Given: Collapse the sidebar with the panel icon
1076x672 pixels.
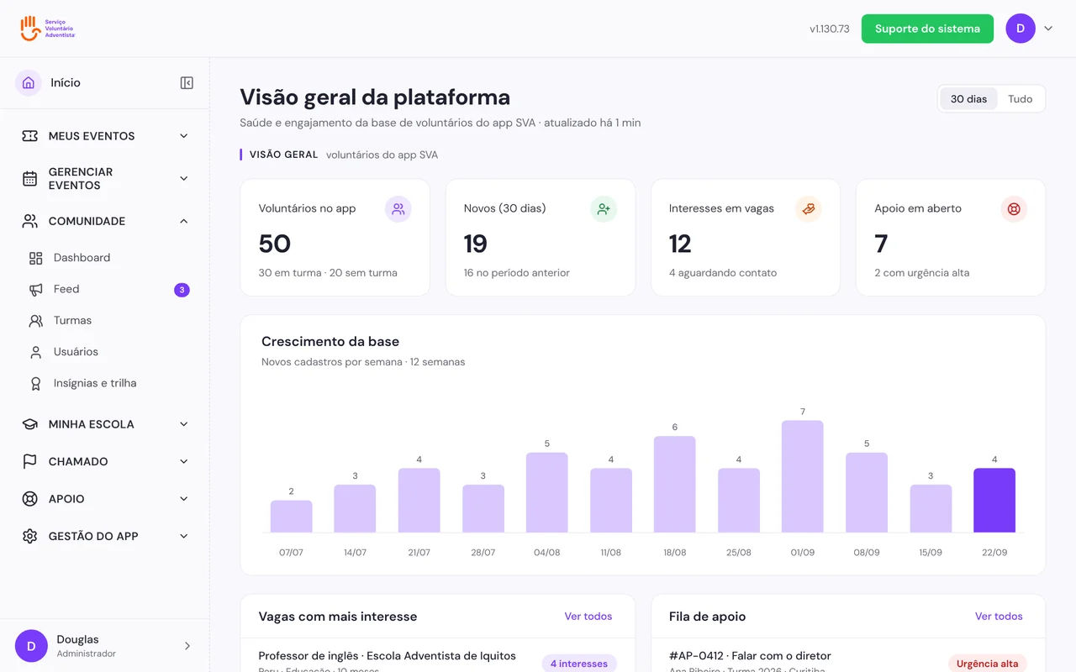Looking at the screenshot, I should (187, 82).
